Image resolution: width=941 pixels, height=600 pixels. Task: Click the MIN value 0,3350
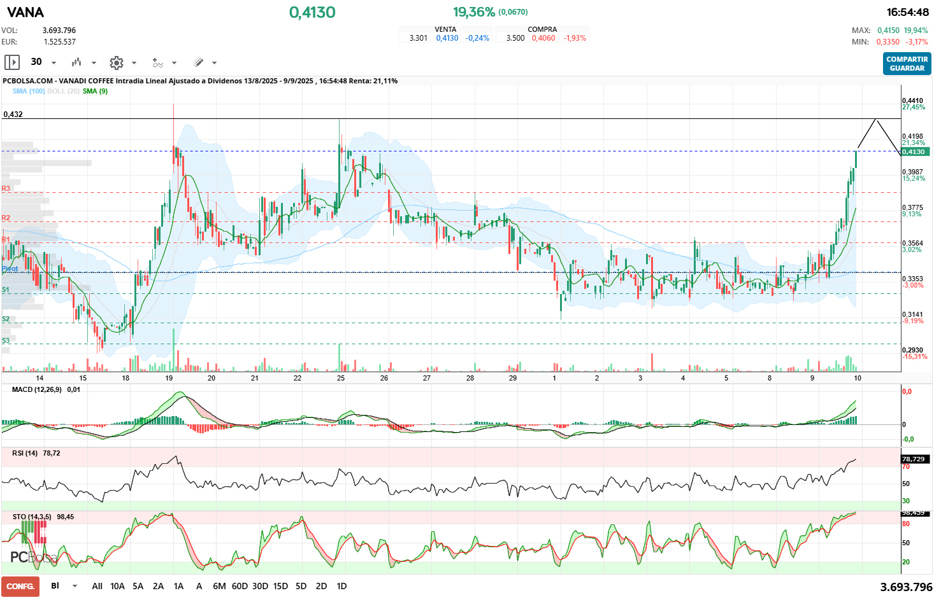(x=888, y=42)
